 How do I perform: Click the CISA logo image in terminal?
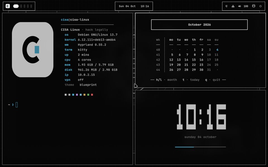pyautogui.click(x=33, y=50)
